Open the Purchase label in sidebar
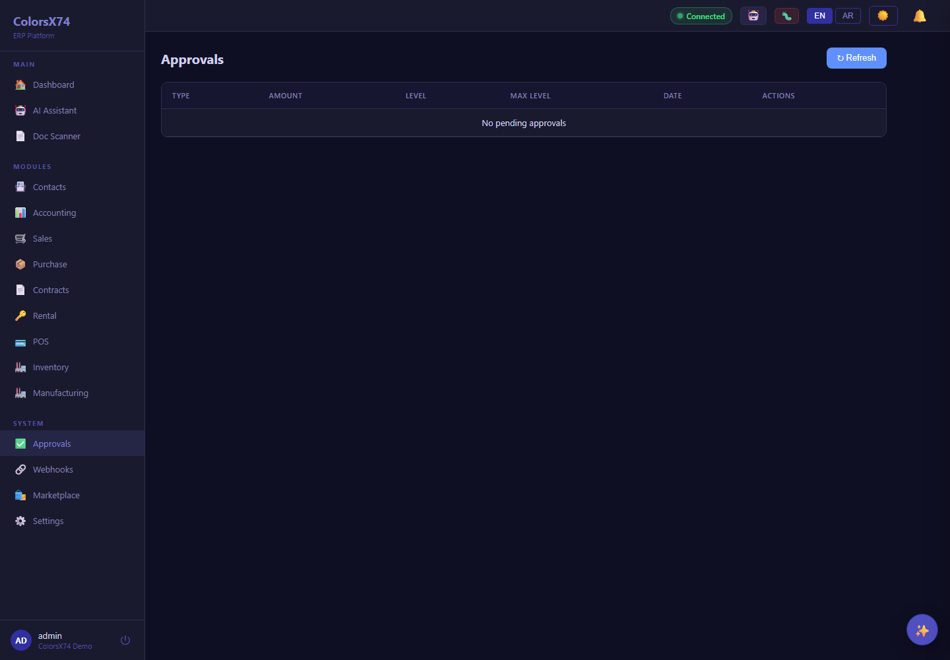Viewport: 950px width, 660px height. (50, 264)
